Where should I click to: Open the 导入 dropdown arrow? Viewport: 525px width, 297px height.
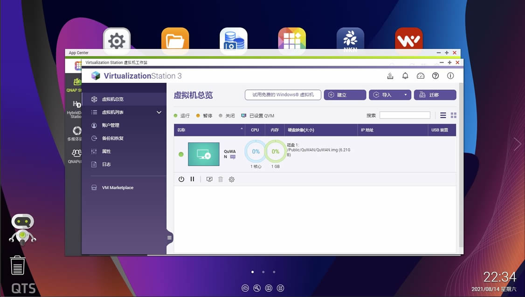406,95
